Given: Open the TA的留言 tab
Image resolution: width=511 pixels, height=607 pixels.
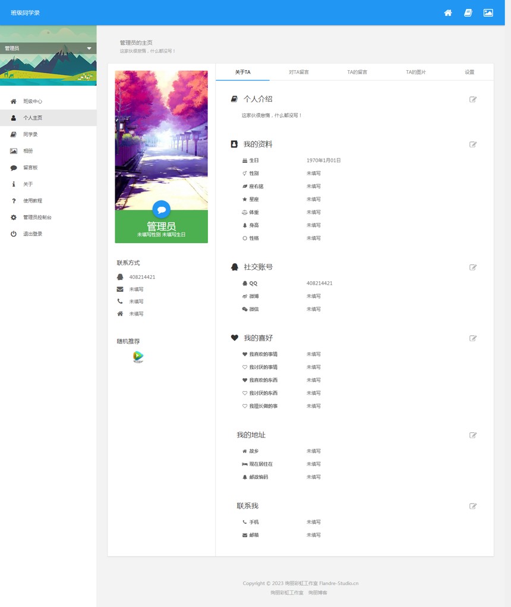Looking at the screenshot, I should point(357,72).
